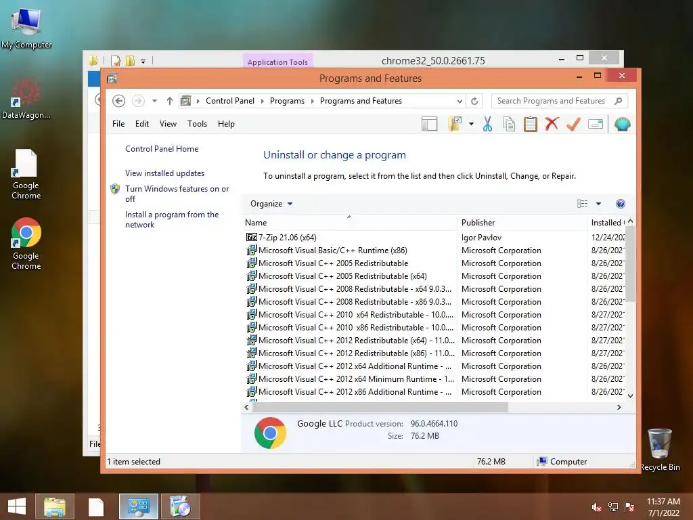The height and width of the screenshot is (520, 693).
Task: Open the File menu
Action: pyautogui.click(x=118, y=125)
